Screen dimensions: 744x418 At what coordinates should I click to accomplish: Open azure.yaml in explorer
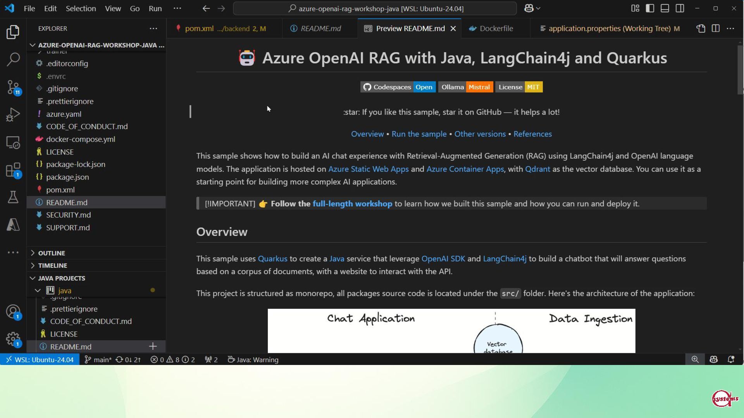coord(96,114)
